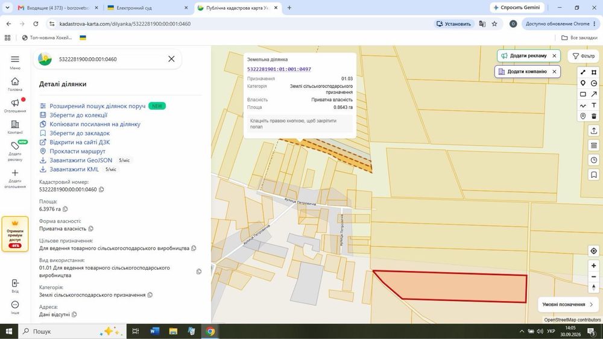
Task: Zoom out the map with minus
Action: tap(594, 276)
